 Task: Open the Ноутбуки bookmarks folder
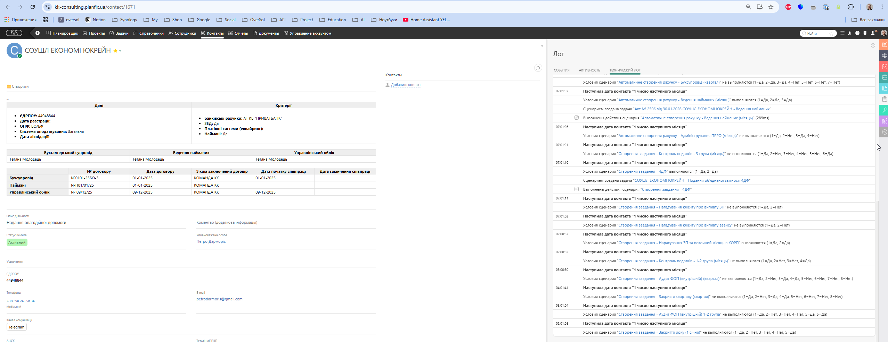click(x=384, y=20)
